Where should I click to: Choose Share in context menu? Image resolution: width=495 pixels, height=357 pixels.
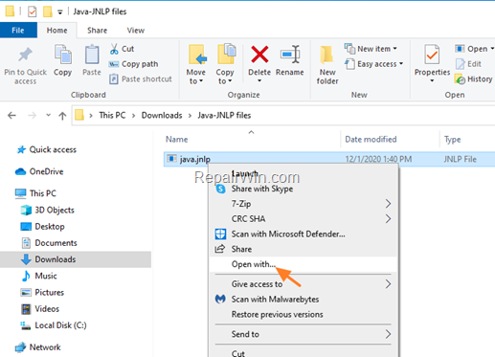pyautogui.click(x=303, y=249)
